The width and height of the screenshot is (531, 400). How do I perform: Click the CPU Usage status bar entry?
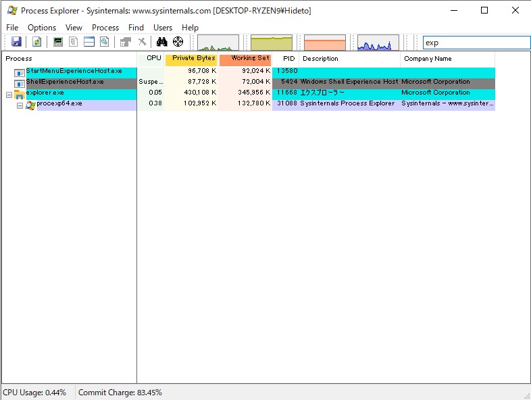34,393
